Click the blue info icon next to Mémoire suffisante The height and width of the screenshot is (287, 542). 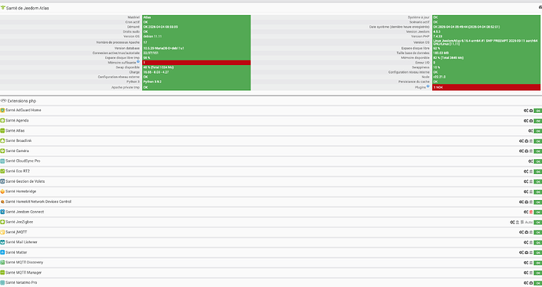tap(138, 62)
